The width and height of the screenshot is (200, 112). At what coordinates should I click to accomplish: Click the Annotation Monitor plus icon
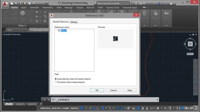(x=165, y=108)
